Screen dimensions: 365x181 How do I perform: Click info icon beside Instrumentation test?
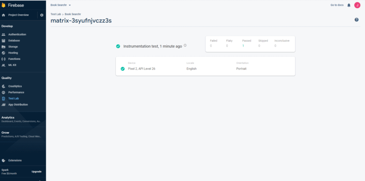(x=185, y=46)
